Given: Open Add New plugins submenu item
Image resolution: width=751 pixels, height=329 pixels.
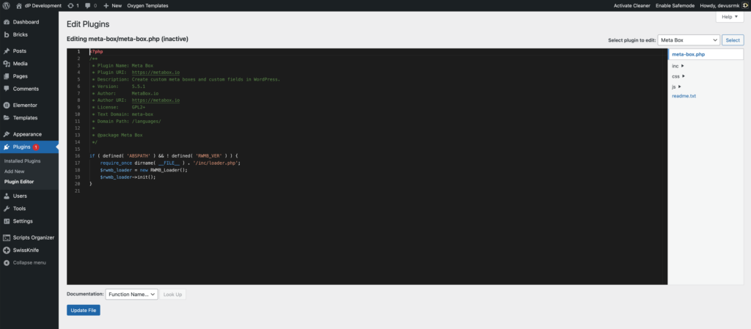Looking at the screenshot, I should (x=15, y=171).
